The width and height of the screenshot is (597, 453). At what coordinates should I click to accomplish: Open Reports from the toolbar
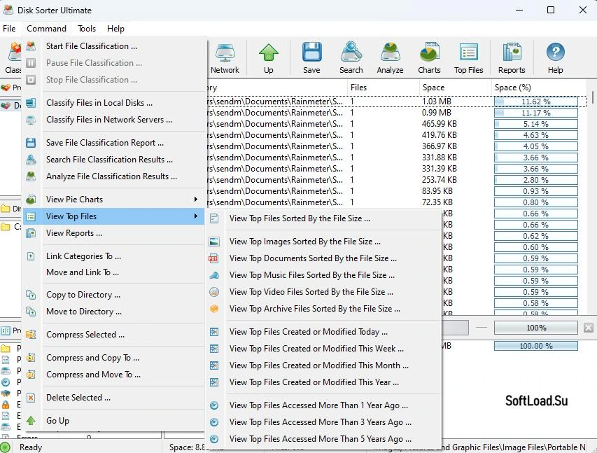[512, 58]
